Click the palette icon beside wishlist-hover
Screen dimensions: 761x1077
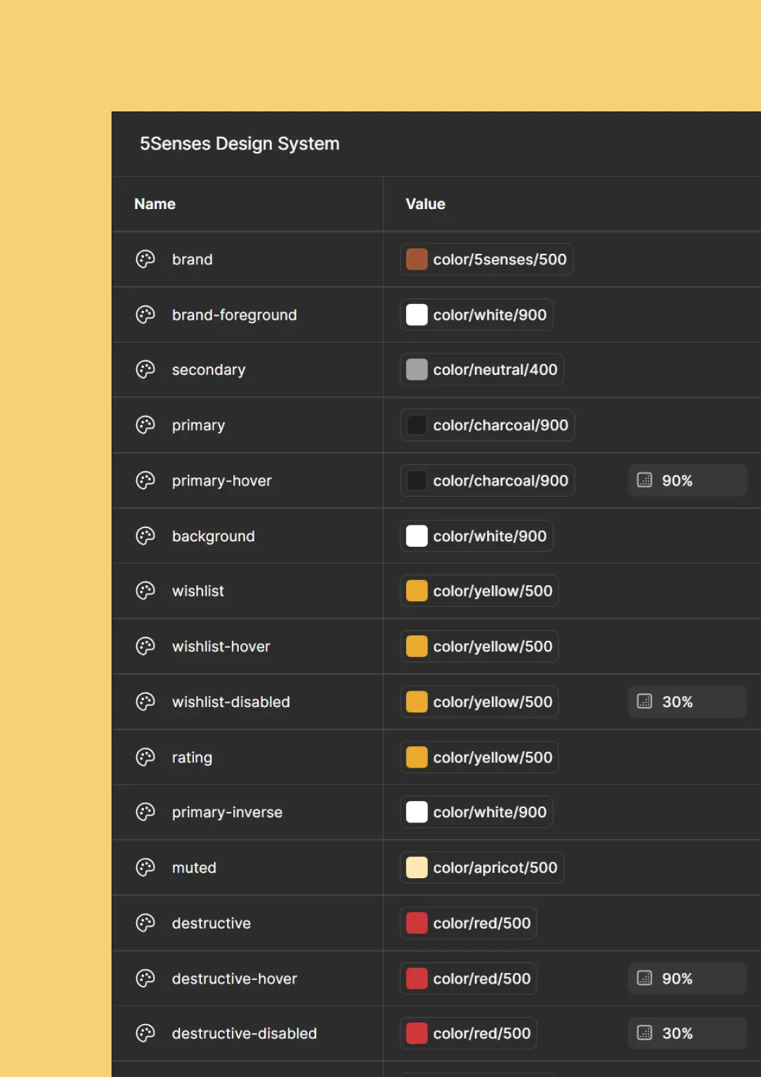click(x=145, y=646)
